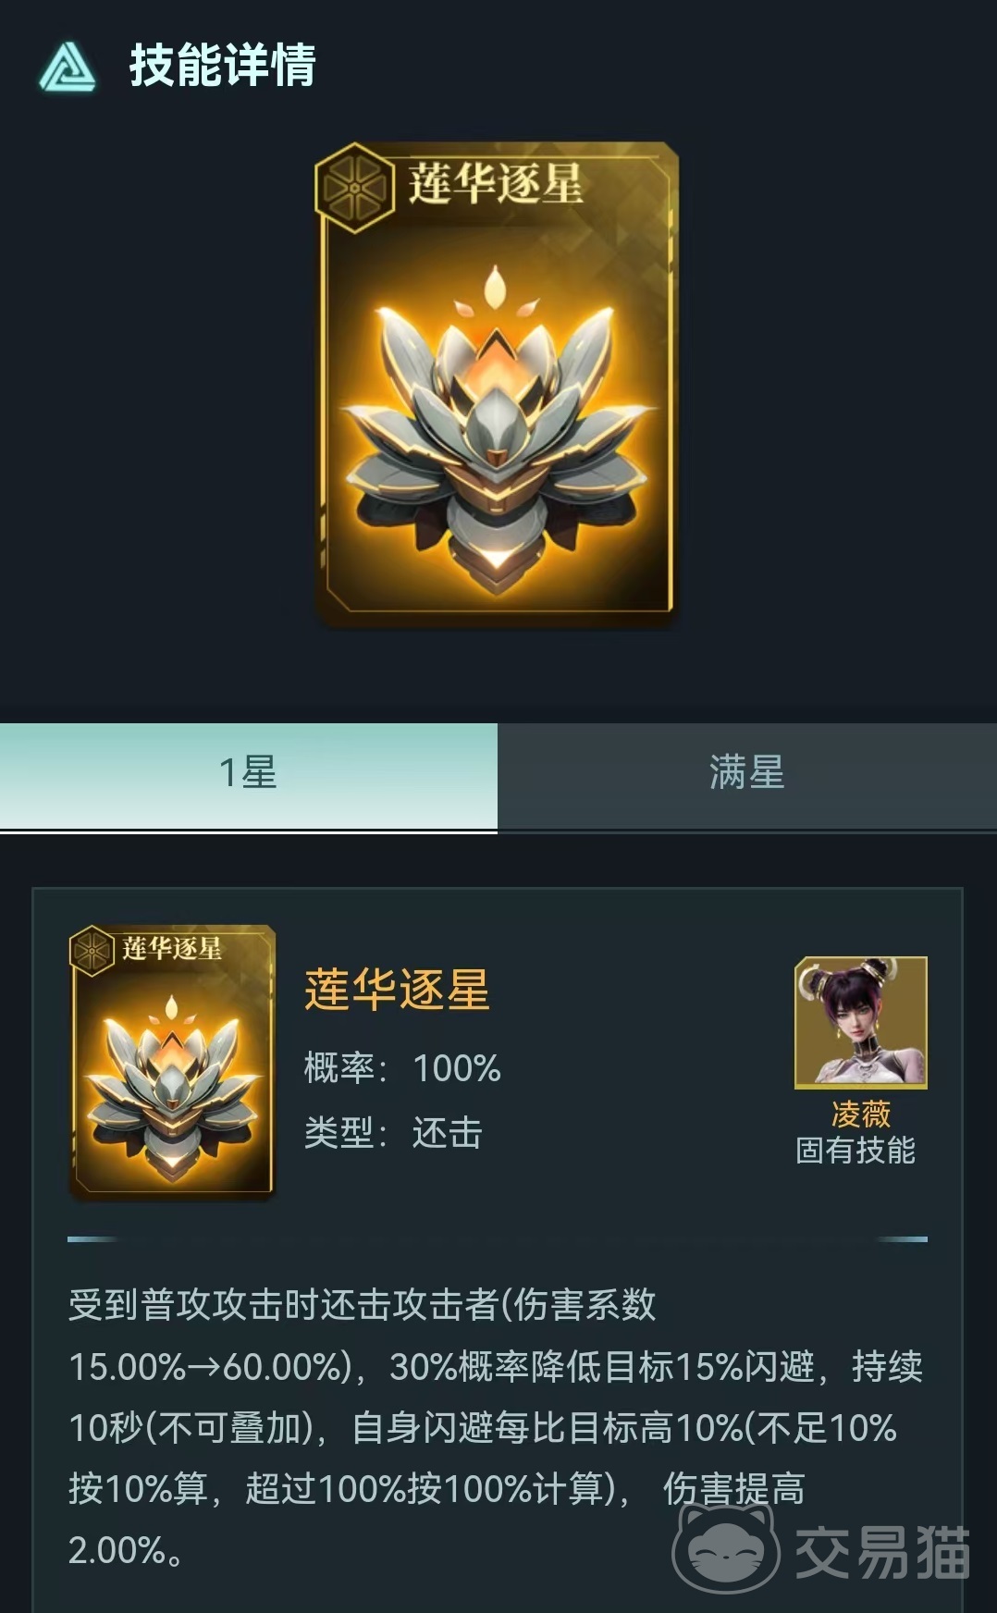Click the divider line above the description

[x=498, y=1238]
